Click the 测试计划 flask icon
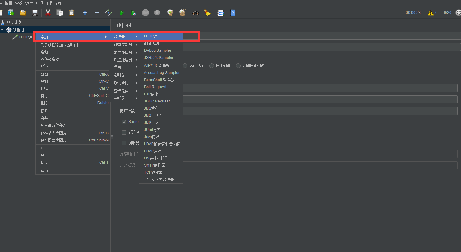The image size is (461, 252). [x=3, y=22]
